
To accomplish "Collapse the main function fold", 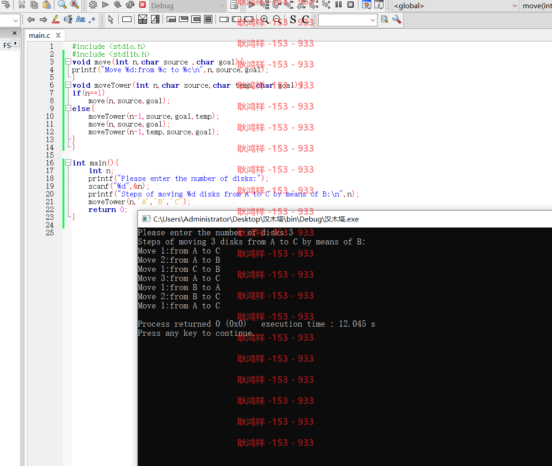I will point(68,163).
